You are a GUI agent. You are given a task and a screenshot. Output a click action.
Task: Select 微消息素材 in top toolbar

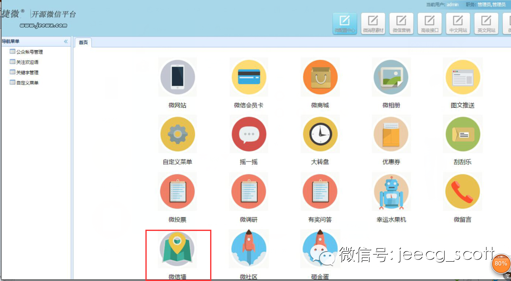(x=373, y=24)
